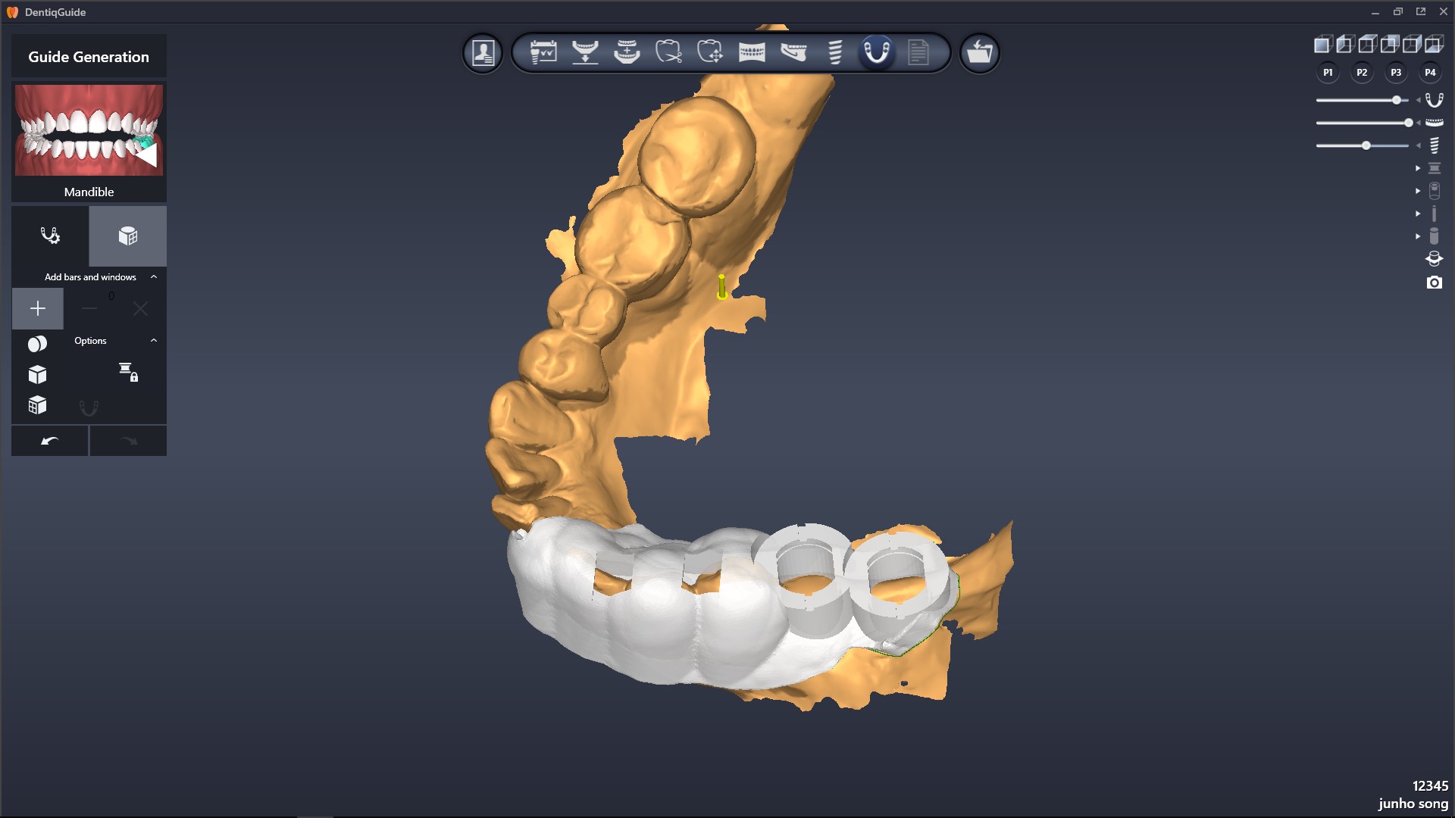Toggle teeth scan model visibility
Screen dimensions: 1455x818
click(x=1434, y=123)
